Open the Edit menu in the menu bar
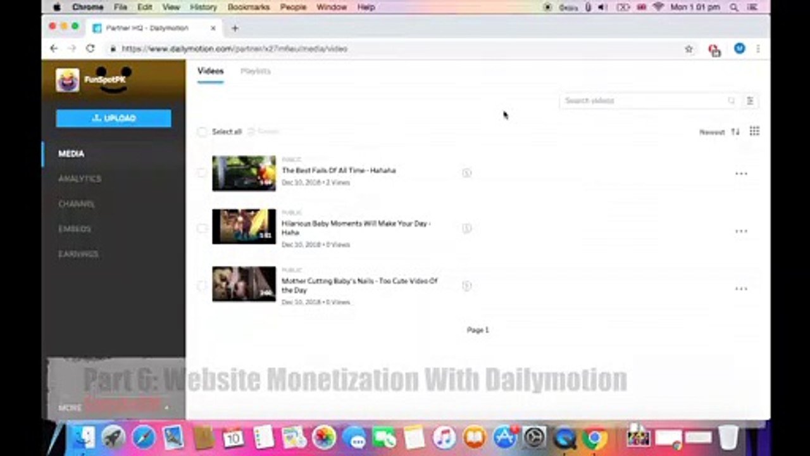This screenshot has height=456, width=810. 145,7
